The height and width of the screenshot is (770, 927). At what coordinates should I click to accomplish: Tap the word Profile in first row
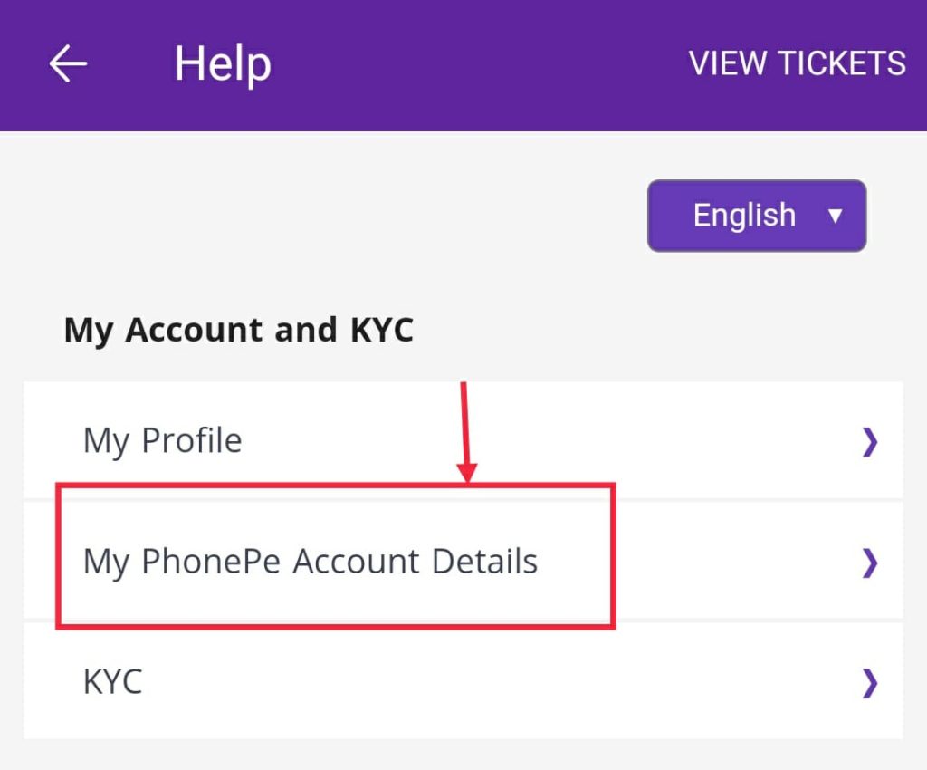point(192,441)
